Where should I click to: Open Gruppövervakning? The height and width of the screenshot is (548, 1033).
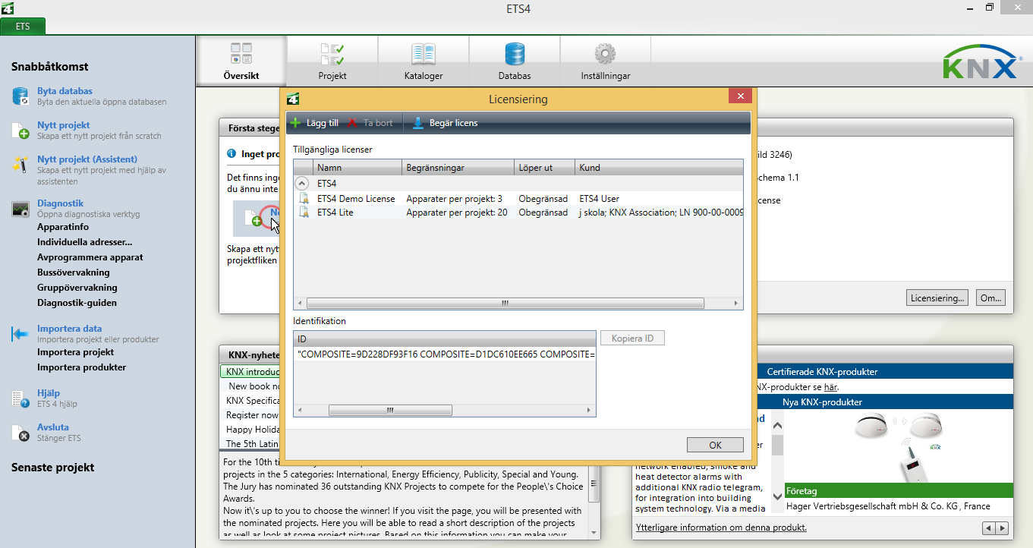click(x=77, y=288)
